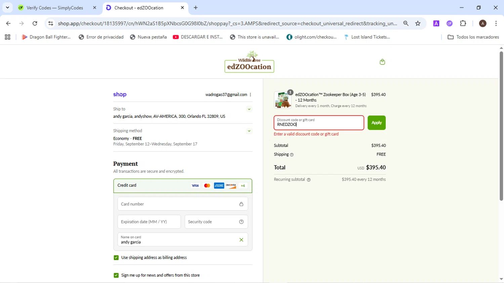Open Todos los marcadores folder
504x283 pixels.
point(473,37)
